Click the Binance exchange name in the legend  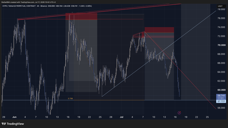[x=44, y=6]
